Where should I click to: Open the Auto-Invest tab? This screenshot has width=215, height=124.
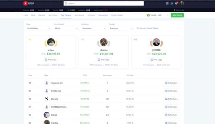coord(79,15)
